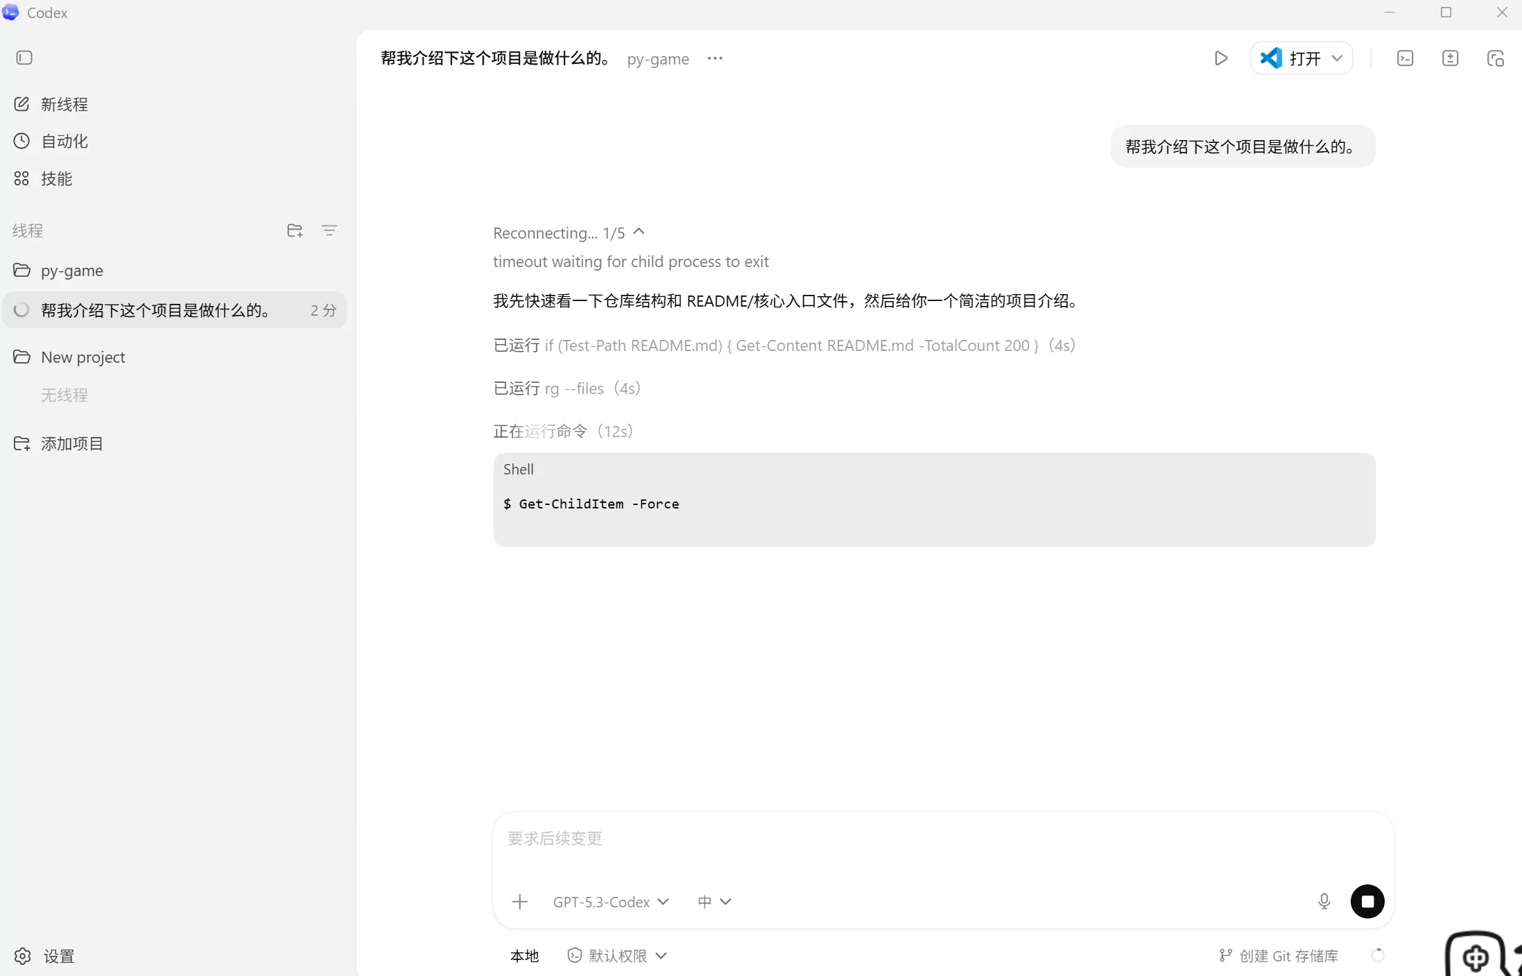Select the py-game project folder
The width and height of the screenshot is (1522, 976).
58,270
